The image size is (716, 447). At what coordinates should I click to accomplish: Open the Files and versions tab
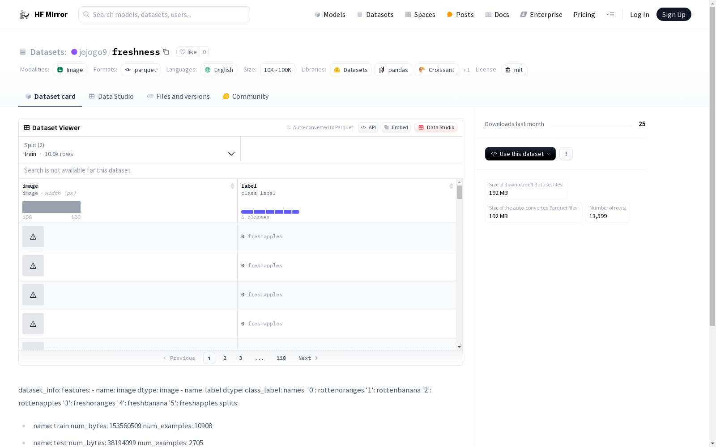click(178, 97)
